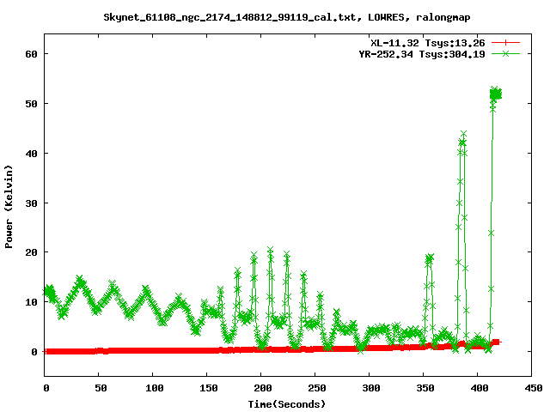Viewport: 550px width, 412px height.
Task: Click the 150 tick on the time axis
Action: pos(208,389)
